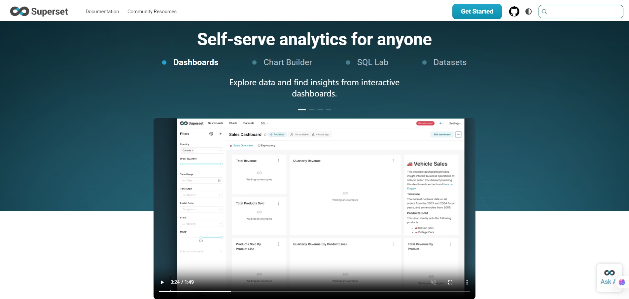Viewport: 629px width, 299px height.
Task: Enter fullscreen with the video fullscreen icon
Action: [x=450, y=282]
